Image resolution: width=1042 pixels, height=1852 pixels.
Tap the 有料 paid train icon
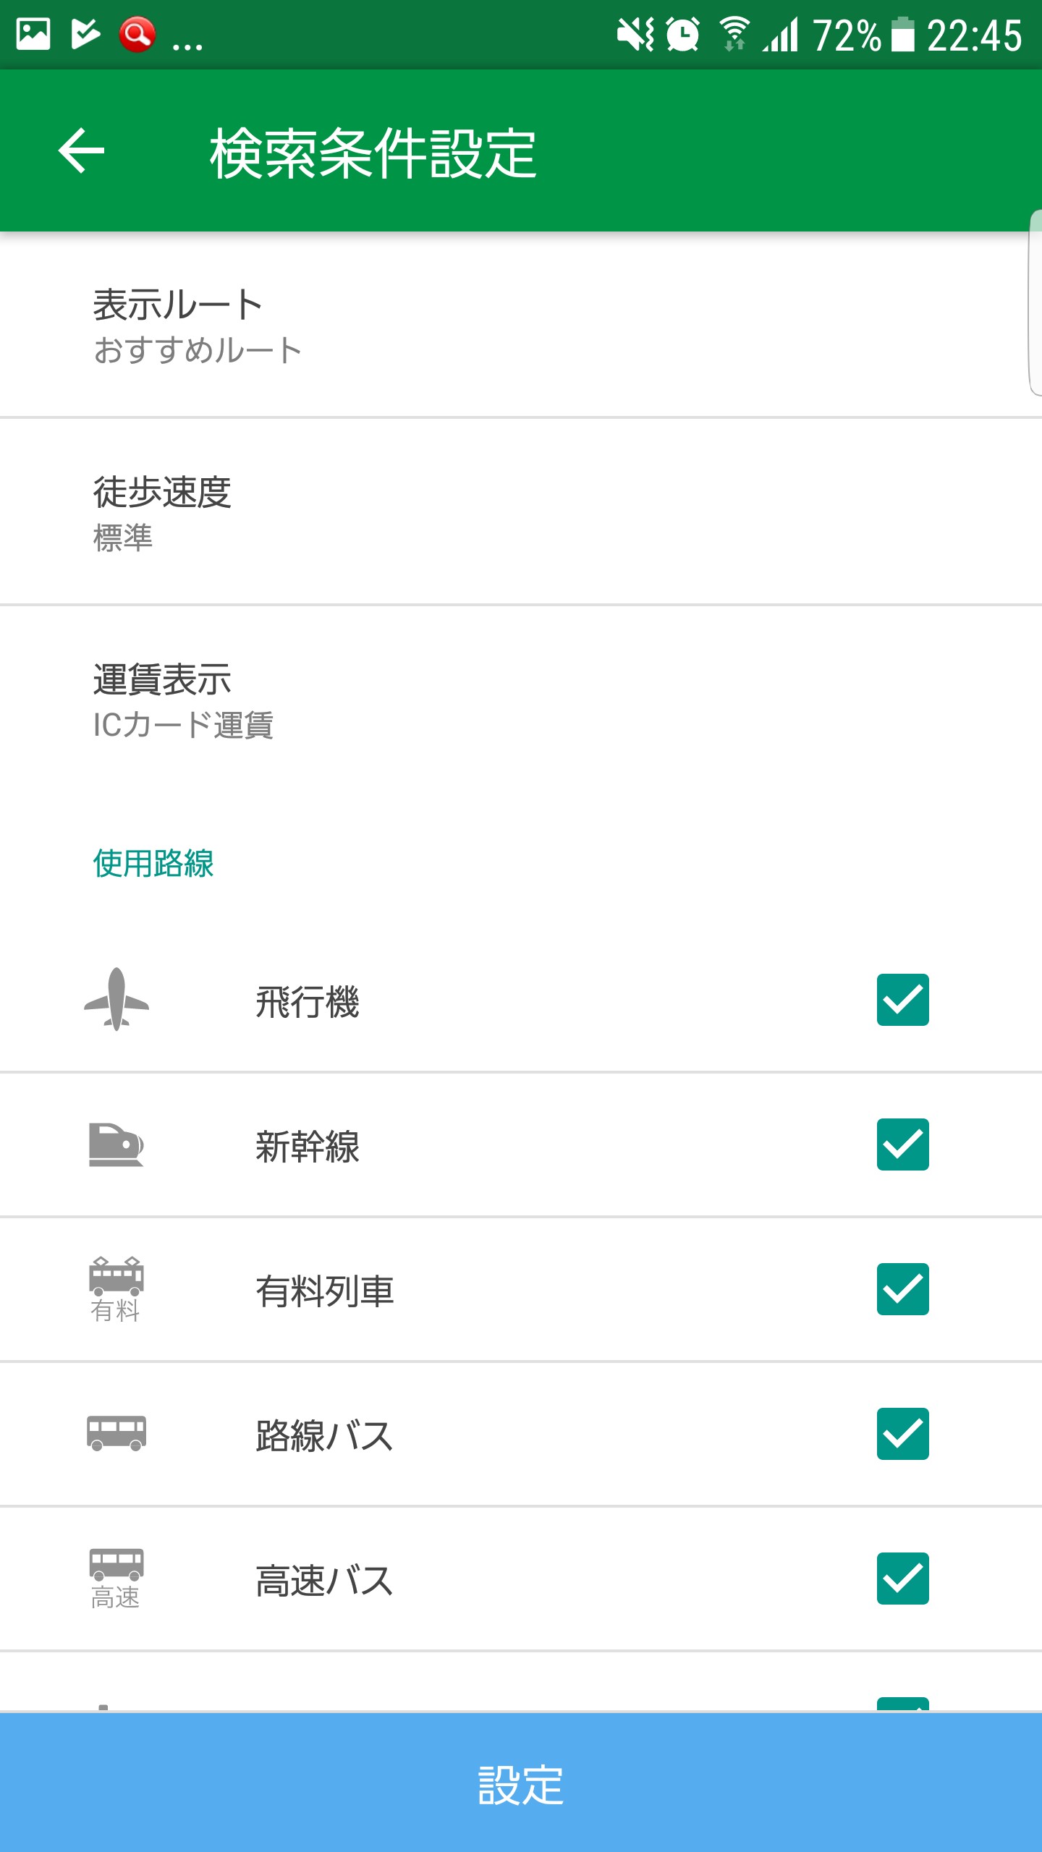coord(116,1288)
